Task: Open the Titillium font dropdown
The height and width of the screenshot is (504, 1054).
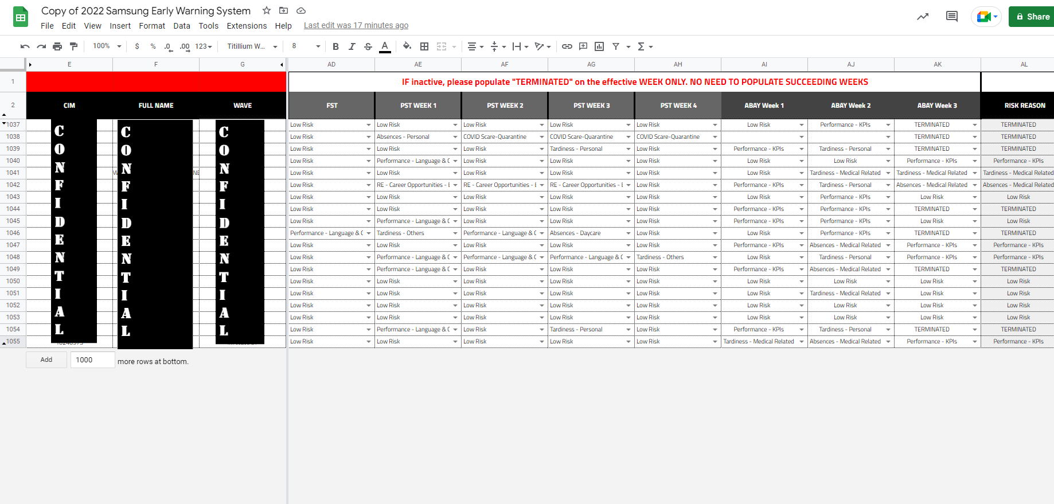Action: click(252, 46)
